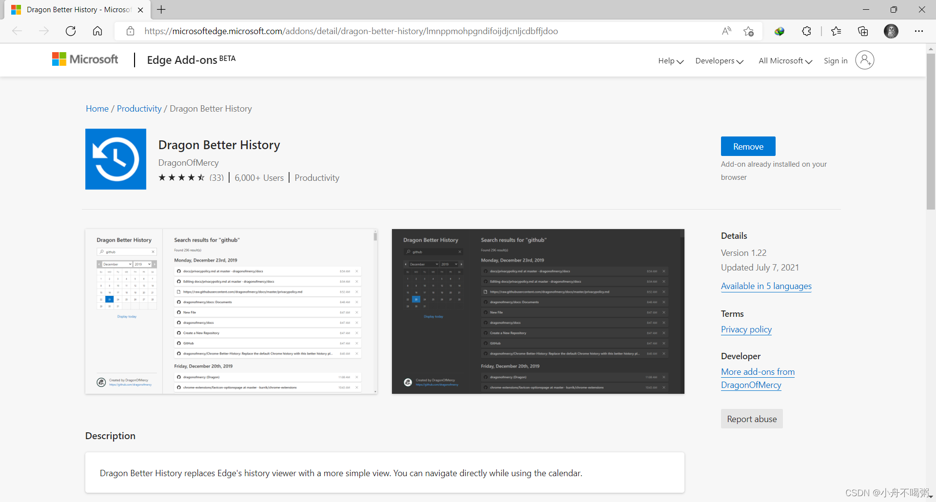Click Sign in link
The height and width of the screenshot is (502, 936).
(x=836, y=61)
